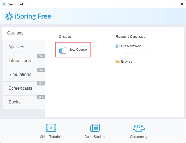Click the Browse folder icon

click(x=118, y=62)
